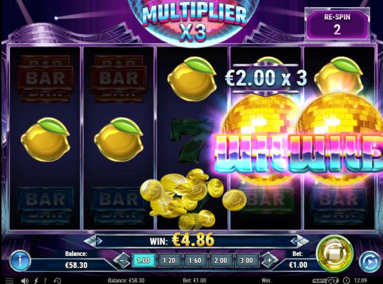
Task: Mute the game sound
Action: click(x=25, y=280)
